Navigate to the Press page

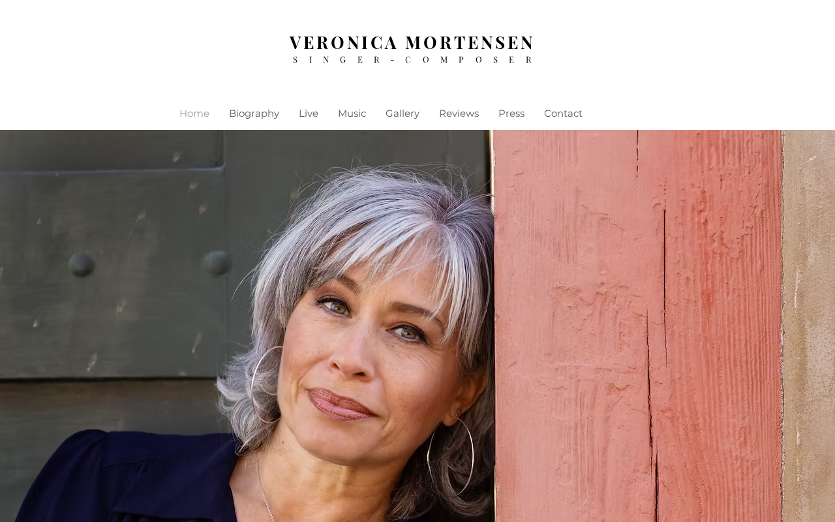pyautogui.click(x=511, y=114)
